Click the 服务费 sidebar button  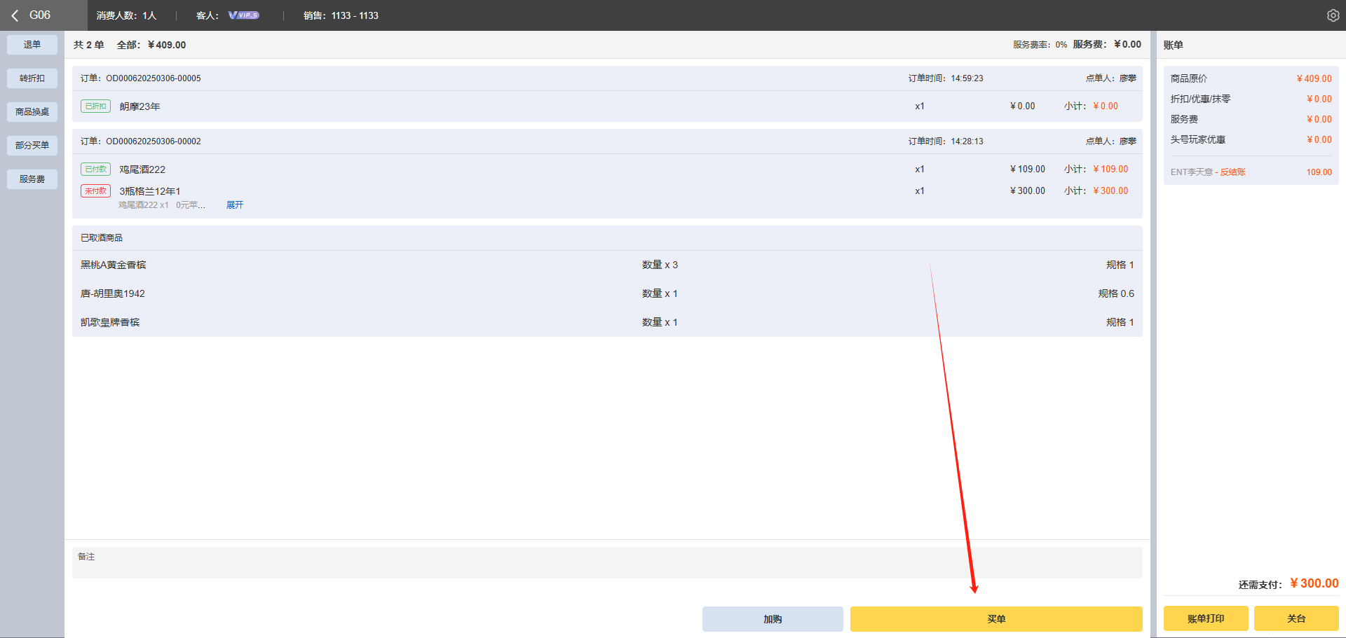32,179
